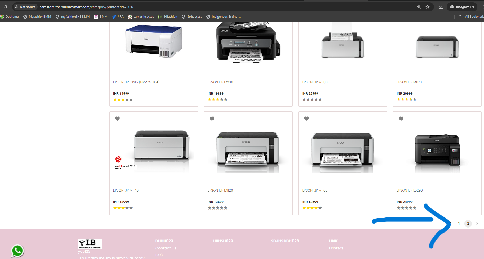Open the samarthcactus bookmark

141,17
